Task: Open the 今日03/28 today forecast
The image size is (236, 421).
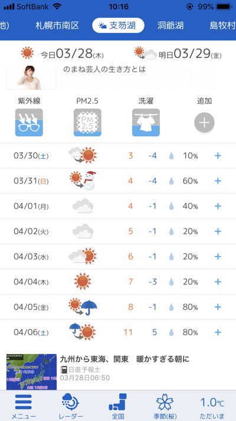Action: tap(63, 54)
